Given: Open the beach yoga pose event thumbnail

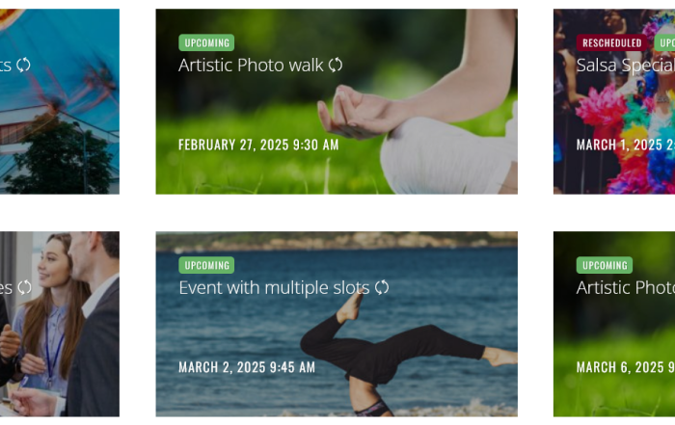Looking at the screenshot, I should pos(337,324).
